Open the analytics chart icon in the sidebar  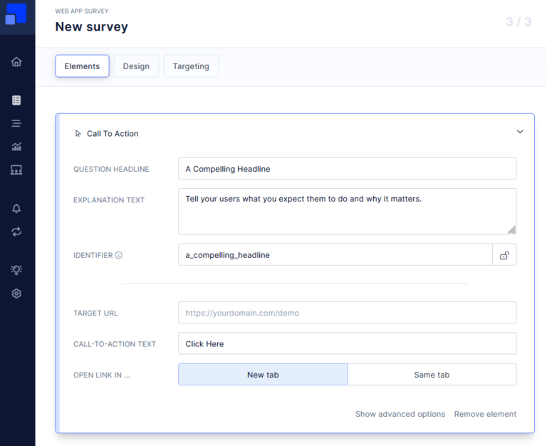16,147
